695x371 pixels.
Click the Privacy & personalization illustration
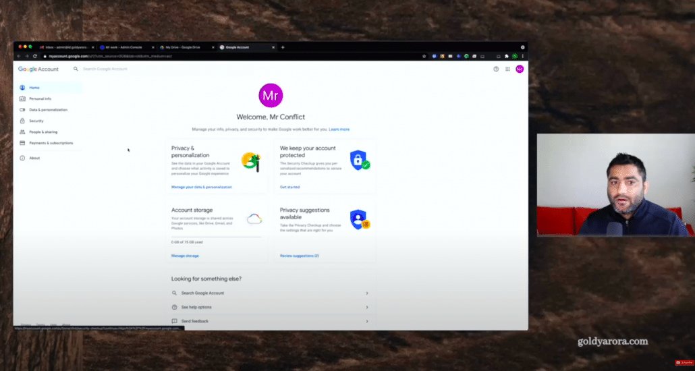(251, 161)
